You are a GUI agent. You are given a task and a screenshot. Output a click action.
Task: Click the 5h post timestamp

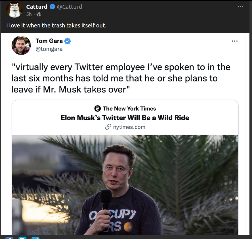pos(29,14)
